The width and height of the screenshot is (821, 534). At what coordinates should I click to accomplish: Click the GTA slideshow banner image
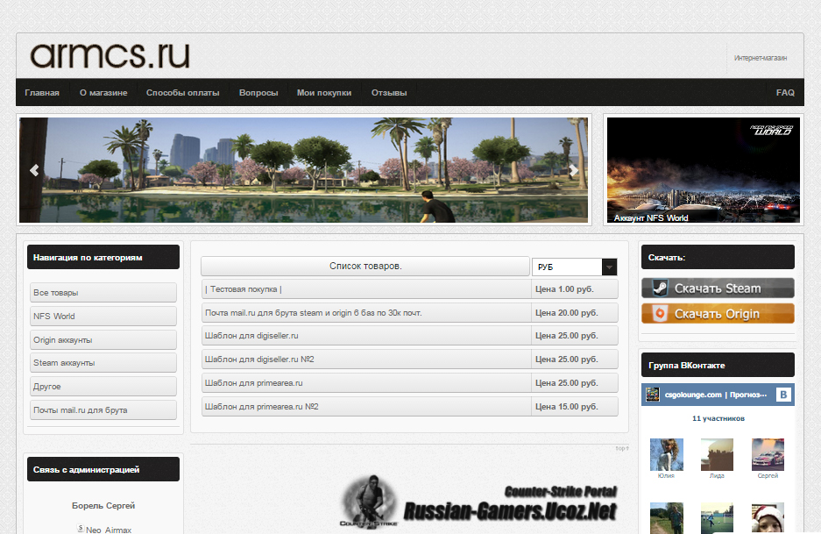tap(304, 170)
